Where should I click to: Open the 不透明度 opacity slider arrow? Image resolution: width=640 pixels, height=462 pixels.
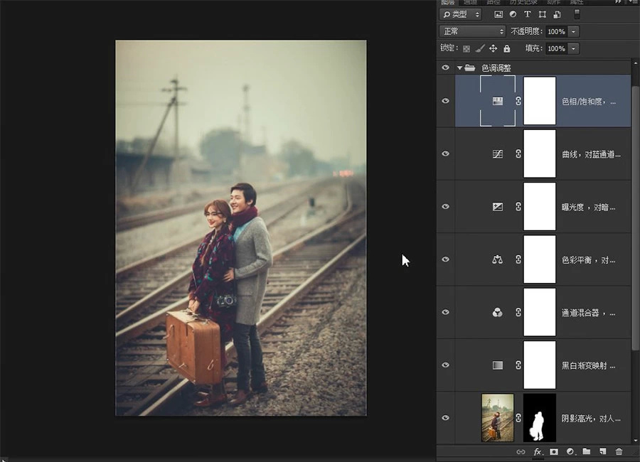(573, 31)
